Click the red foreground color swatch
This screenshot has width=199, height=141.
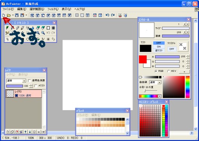point(143,59)
